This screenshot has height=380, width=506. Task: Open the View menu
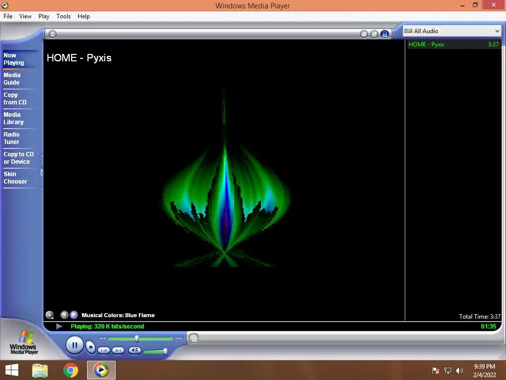[x=25, y=16]
